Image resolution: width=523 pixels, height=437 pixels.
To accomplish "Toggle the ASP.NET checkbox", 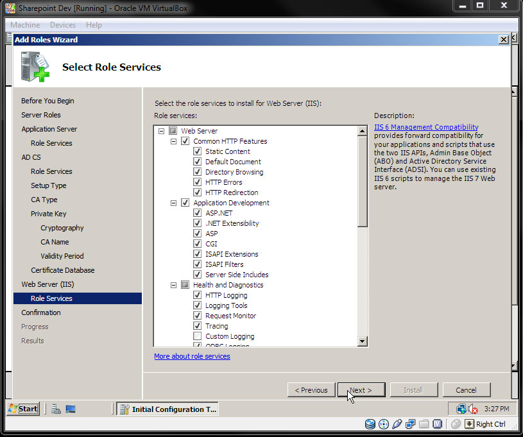I will pos(198,213).
